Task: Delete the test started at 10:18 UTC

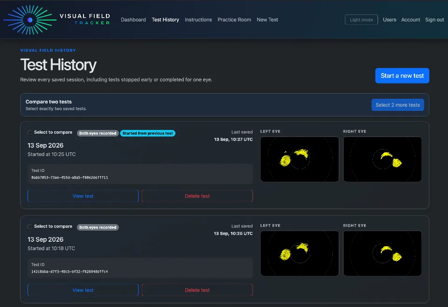Action: [x=197, y=290]
